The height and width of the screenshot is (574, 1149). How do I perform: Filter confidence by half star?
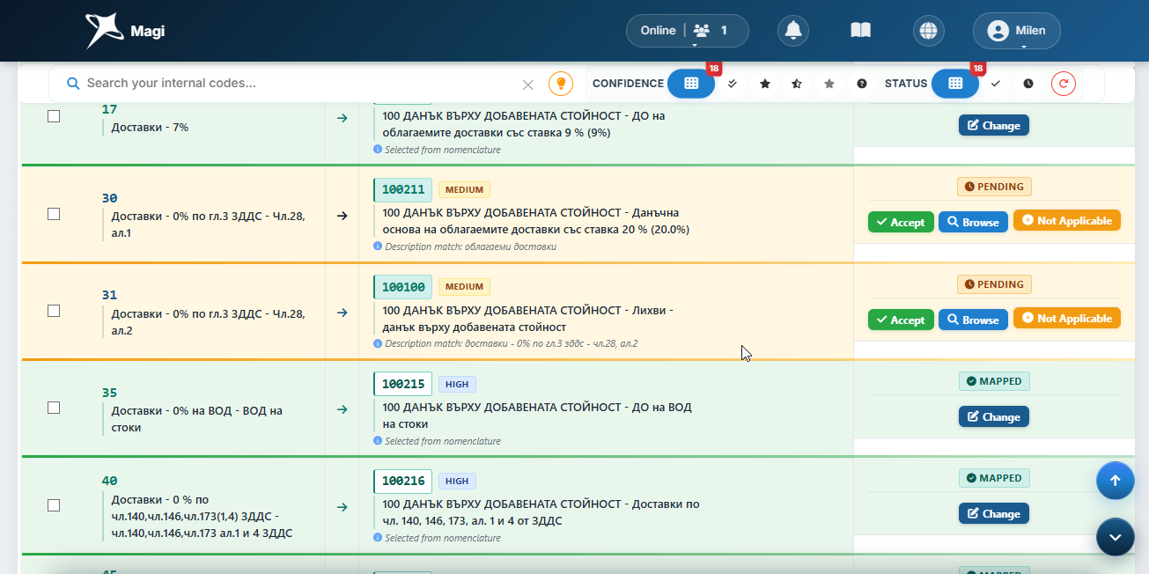pyautogui.click(x=797, y=84)
